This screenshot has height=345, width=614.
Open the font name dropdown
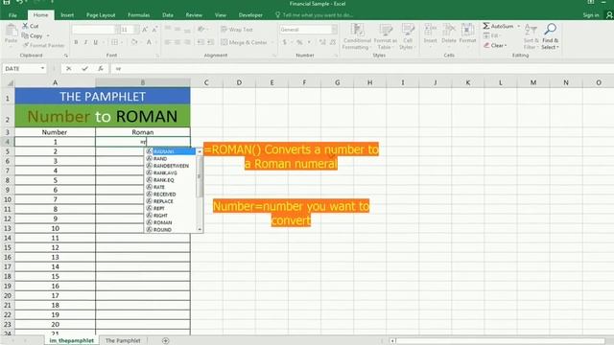[116, 30]
